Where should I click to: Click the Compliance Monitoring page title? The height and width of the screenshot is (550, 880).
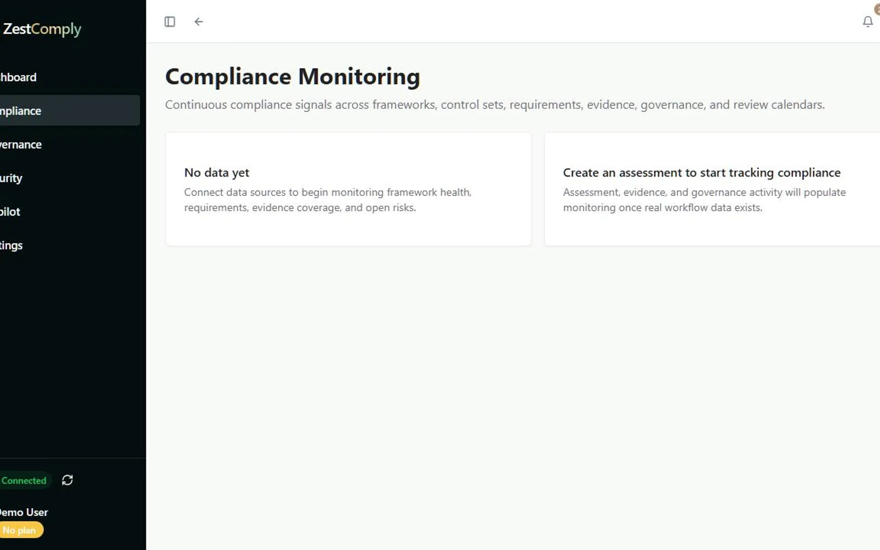coord(293,76)
